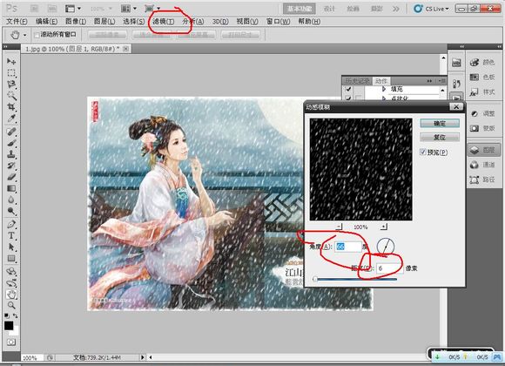
Task: Swap foreground and background colors
Action: click(x=16, y=315)
